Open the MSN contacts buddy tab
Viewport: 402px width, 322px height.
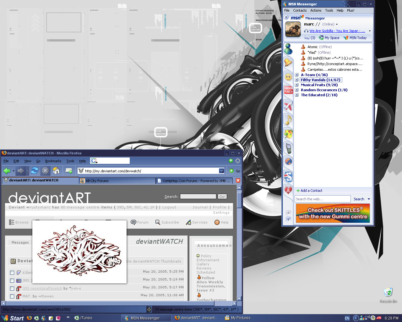click(x=288, y=49)
